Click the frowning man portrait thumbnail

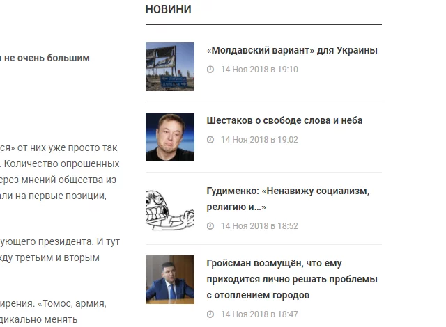170,137
